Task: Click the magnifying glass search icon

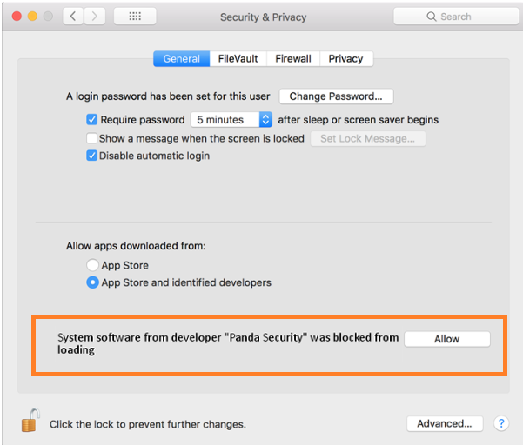Action: [432, 17]
